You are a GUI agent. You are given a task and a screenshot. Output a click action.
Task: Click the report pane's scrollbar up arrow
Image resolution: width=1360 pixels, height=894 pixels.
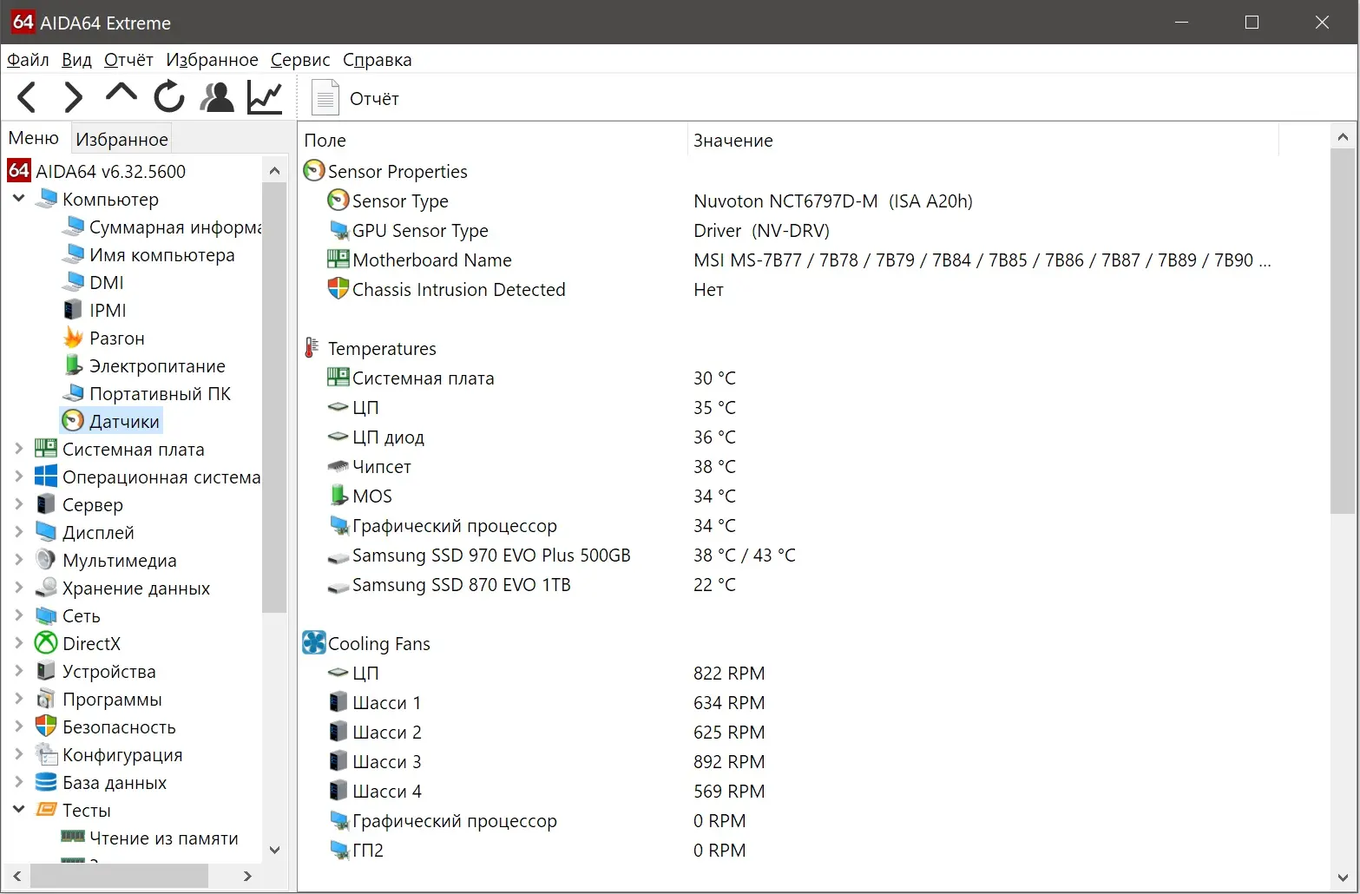pyautogui.click(x=1342, y=136)
